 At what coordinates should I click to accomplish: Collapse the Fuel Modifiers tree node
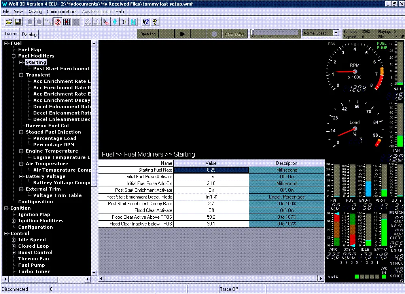pyautogui.click(x=14, y=56)
